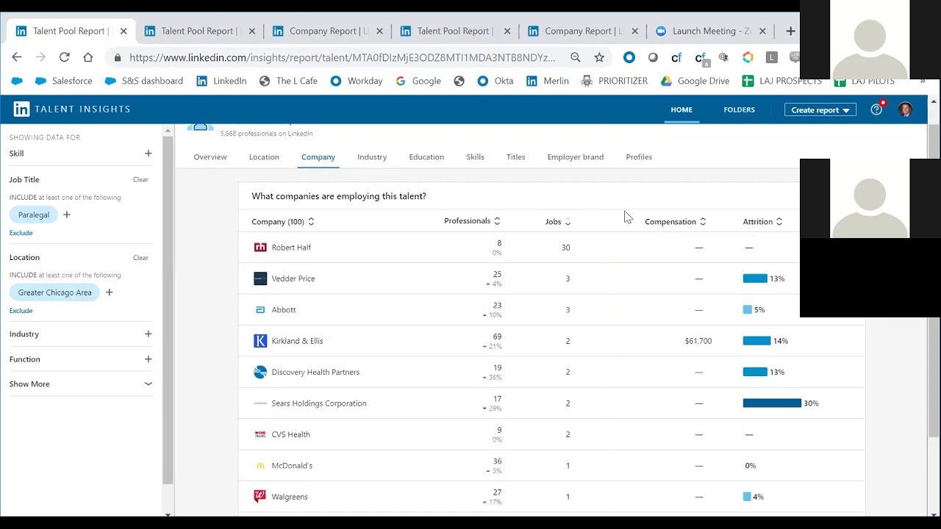Click the CVS Health logo
The height and width of the screenshot is (529, 941).
(260, 434)
